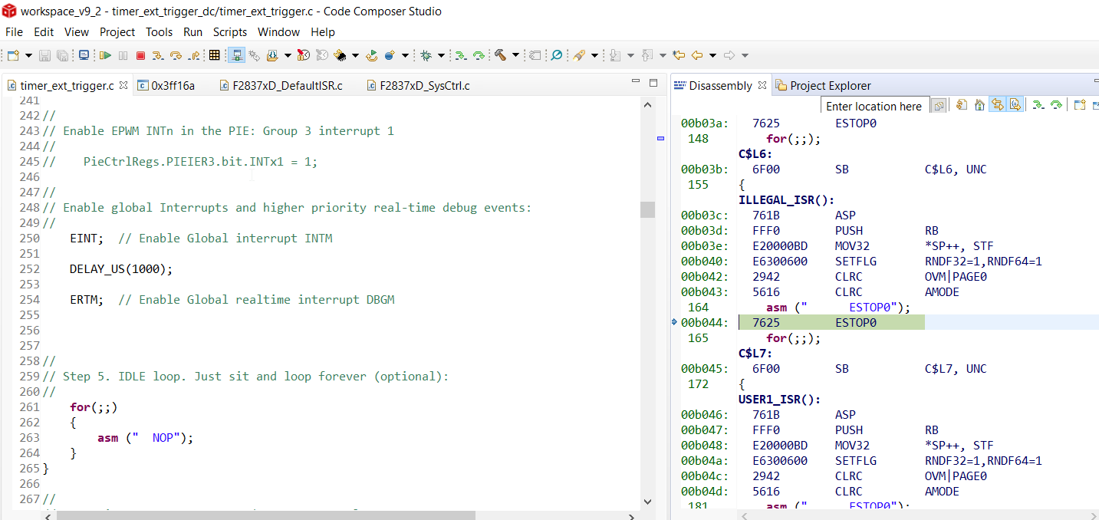The image size is (1099, 520).
Task: Click the DELAY_US(1000); line in editor
Action: (x=121, y=269)
